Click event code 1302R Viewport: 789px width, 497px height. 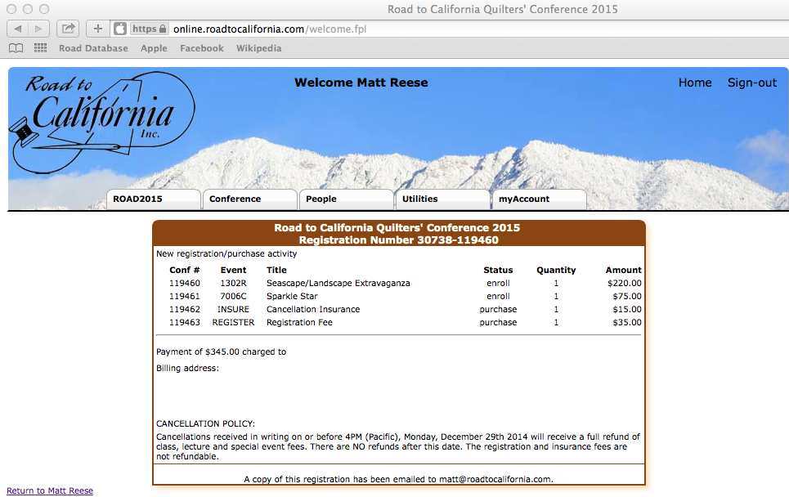(233, 283)
